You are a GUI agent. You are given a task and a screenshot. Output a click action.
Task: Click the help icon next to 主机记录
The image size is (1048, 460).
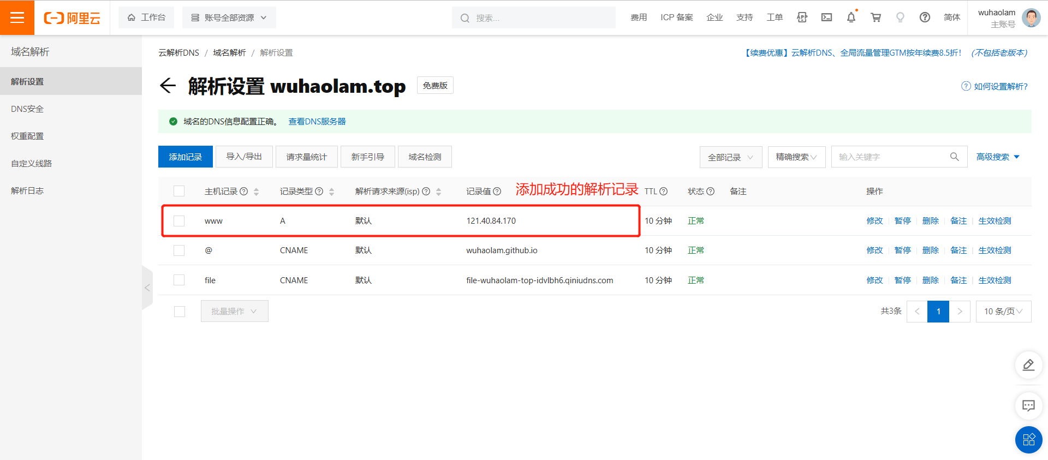click(244, 191)
